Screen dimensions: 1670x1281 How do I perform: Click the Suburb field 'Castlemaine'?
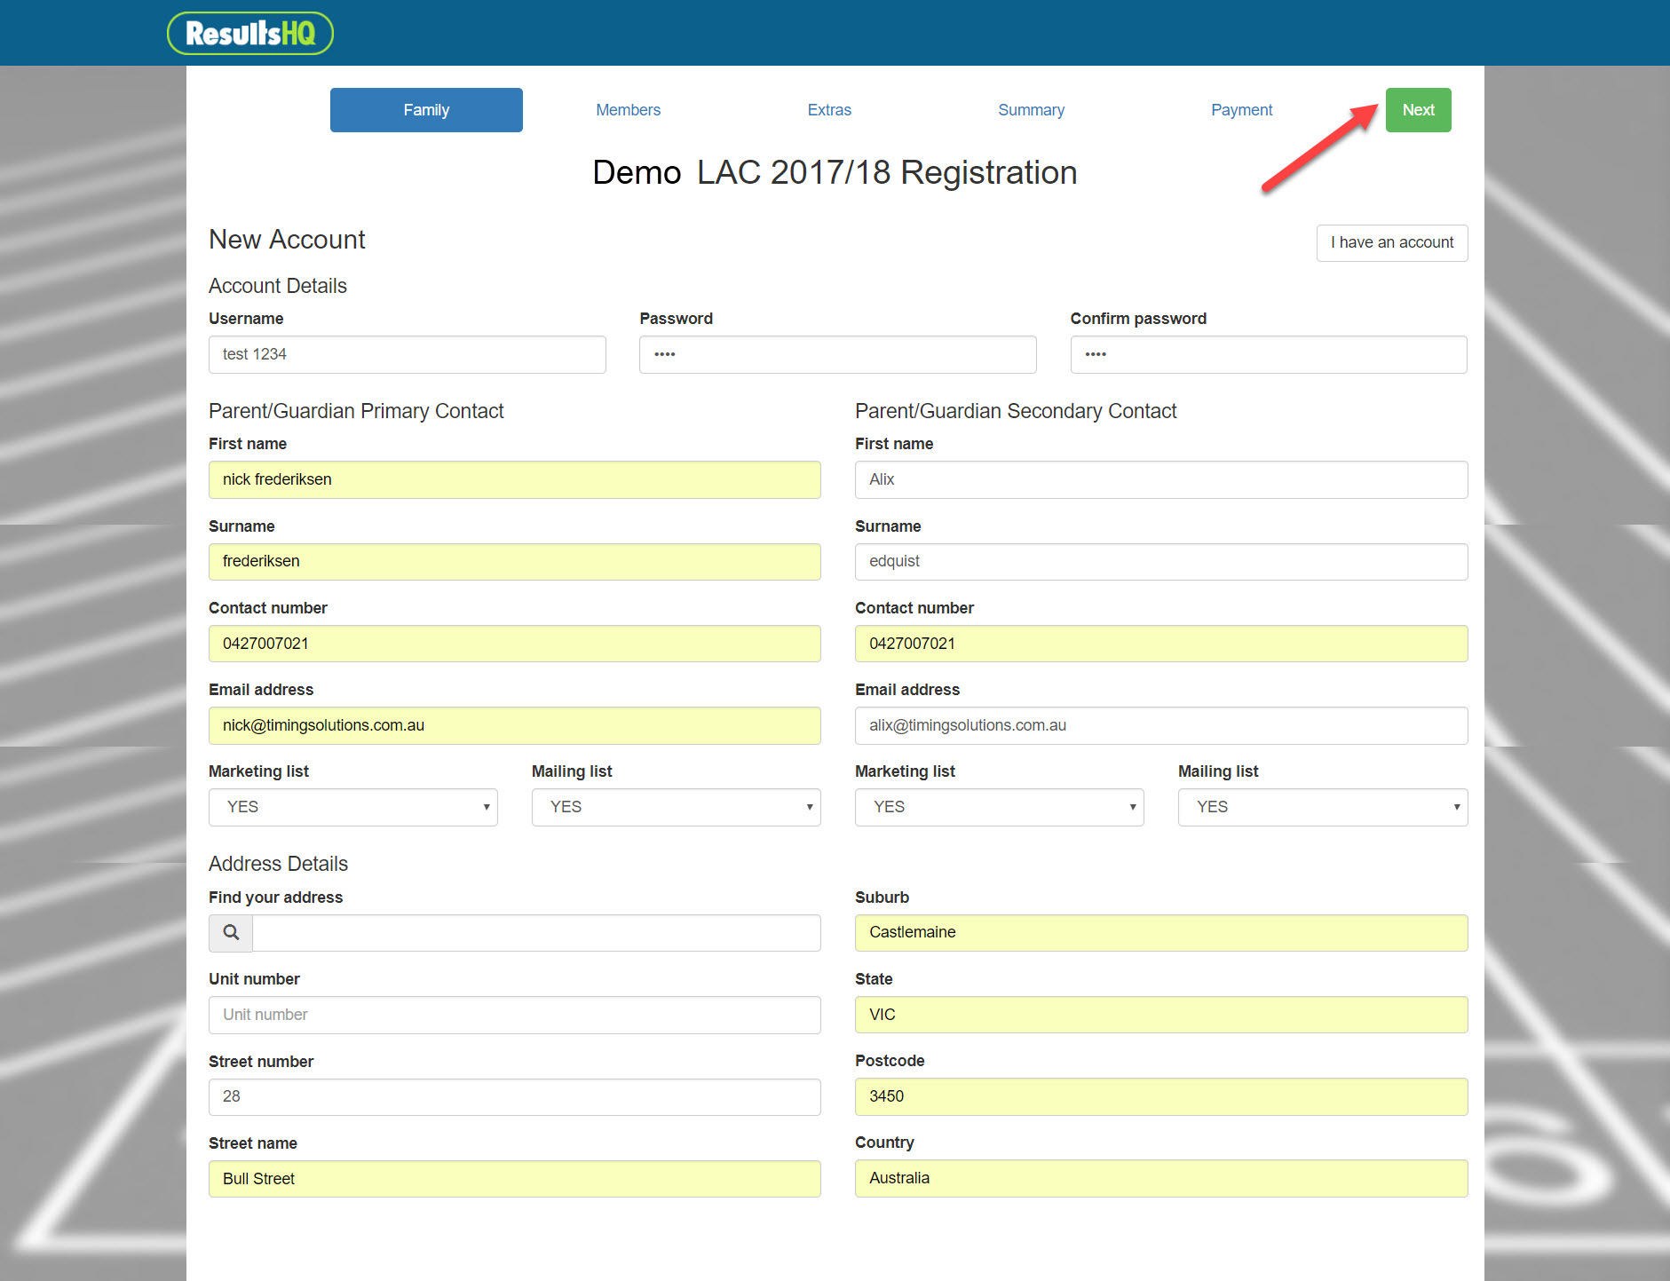pyautogui.click(x=1161, y=933)
